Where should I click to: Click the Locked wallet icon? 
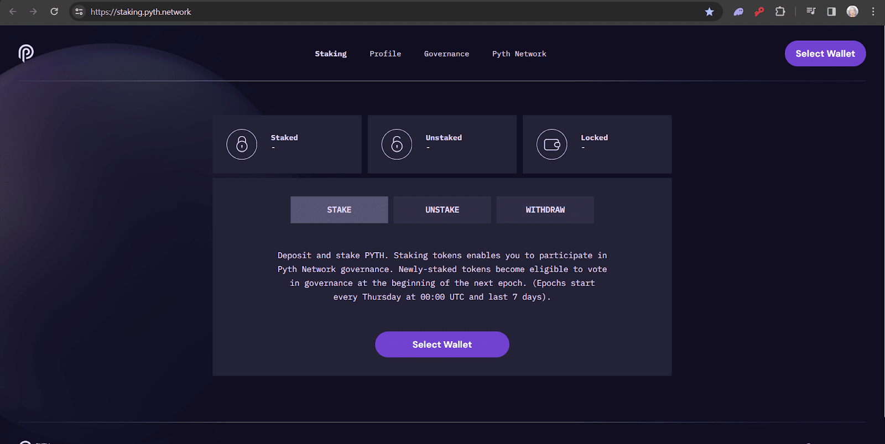tap(552, 144)
